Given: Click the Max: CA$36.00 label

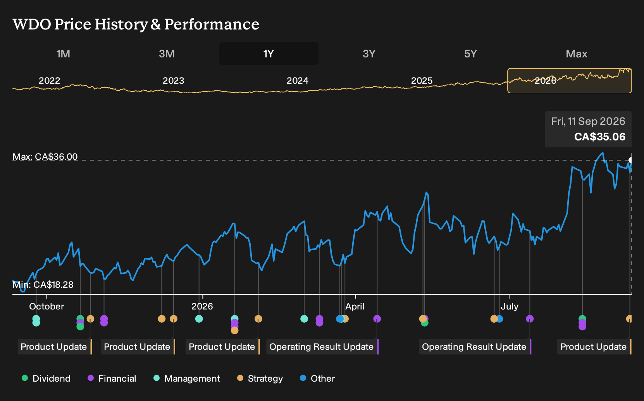Looking at the screenshot, I should click(45, 157).
